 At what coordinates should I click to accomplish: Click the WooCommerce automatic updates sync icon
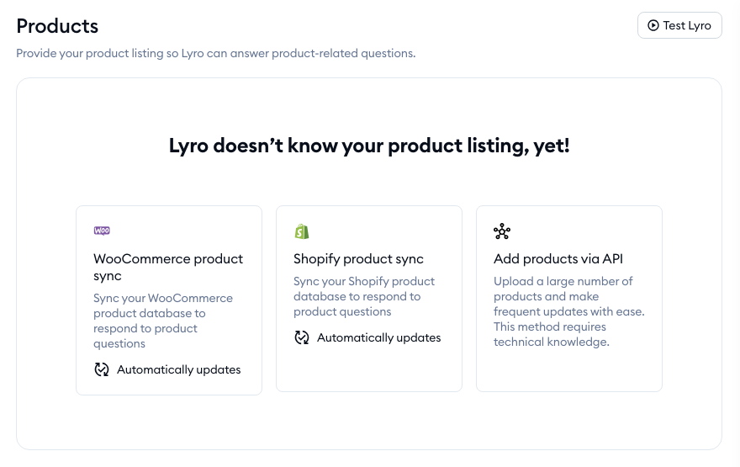click(102, 369)
